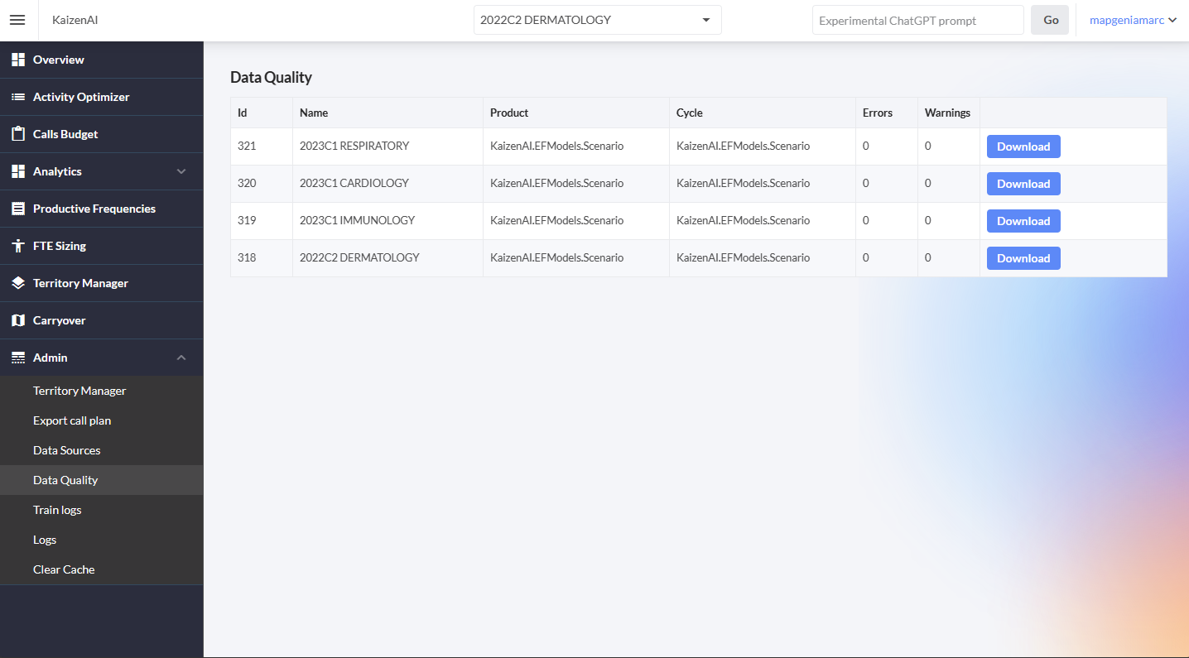Click the 2022C2 DERMATOLOGY name cell in table
The image size is (1189, 658).
tap(388, 258)
